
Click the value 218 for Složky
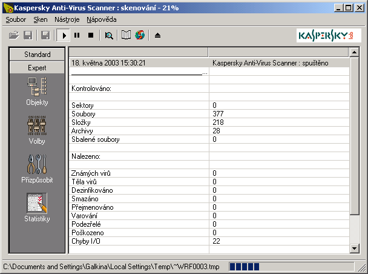(218, 122)
